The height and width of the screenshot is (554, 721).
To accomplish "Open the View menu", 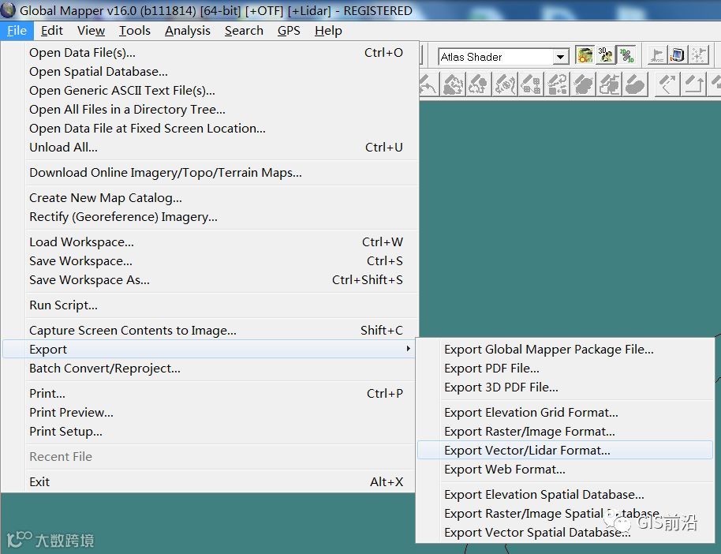I will [91, 31].
